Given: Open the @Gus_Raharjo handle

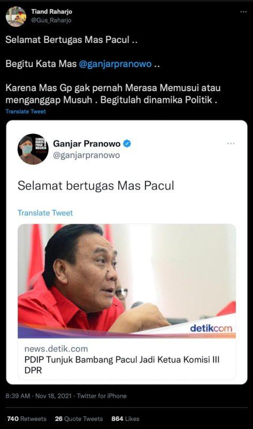Looking at the screenshot, I should pyautogui.click(x=51, y=20).
